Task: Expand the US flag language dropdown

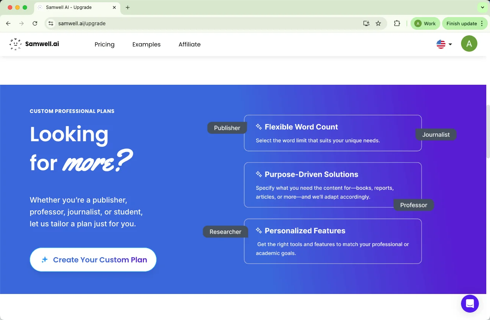Action: (x=444, y=44)
